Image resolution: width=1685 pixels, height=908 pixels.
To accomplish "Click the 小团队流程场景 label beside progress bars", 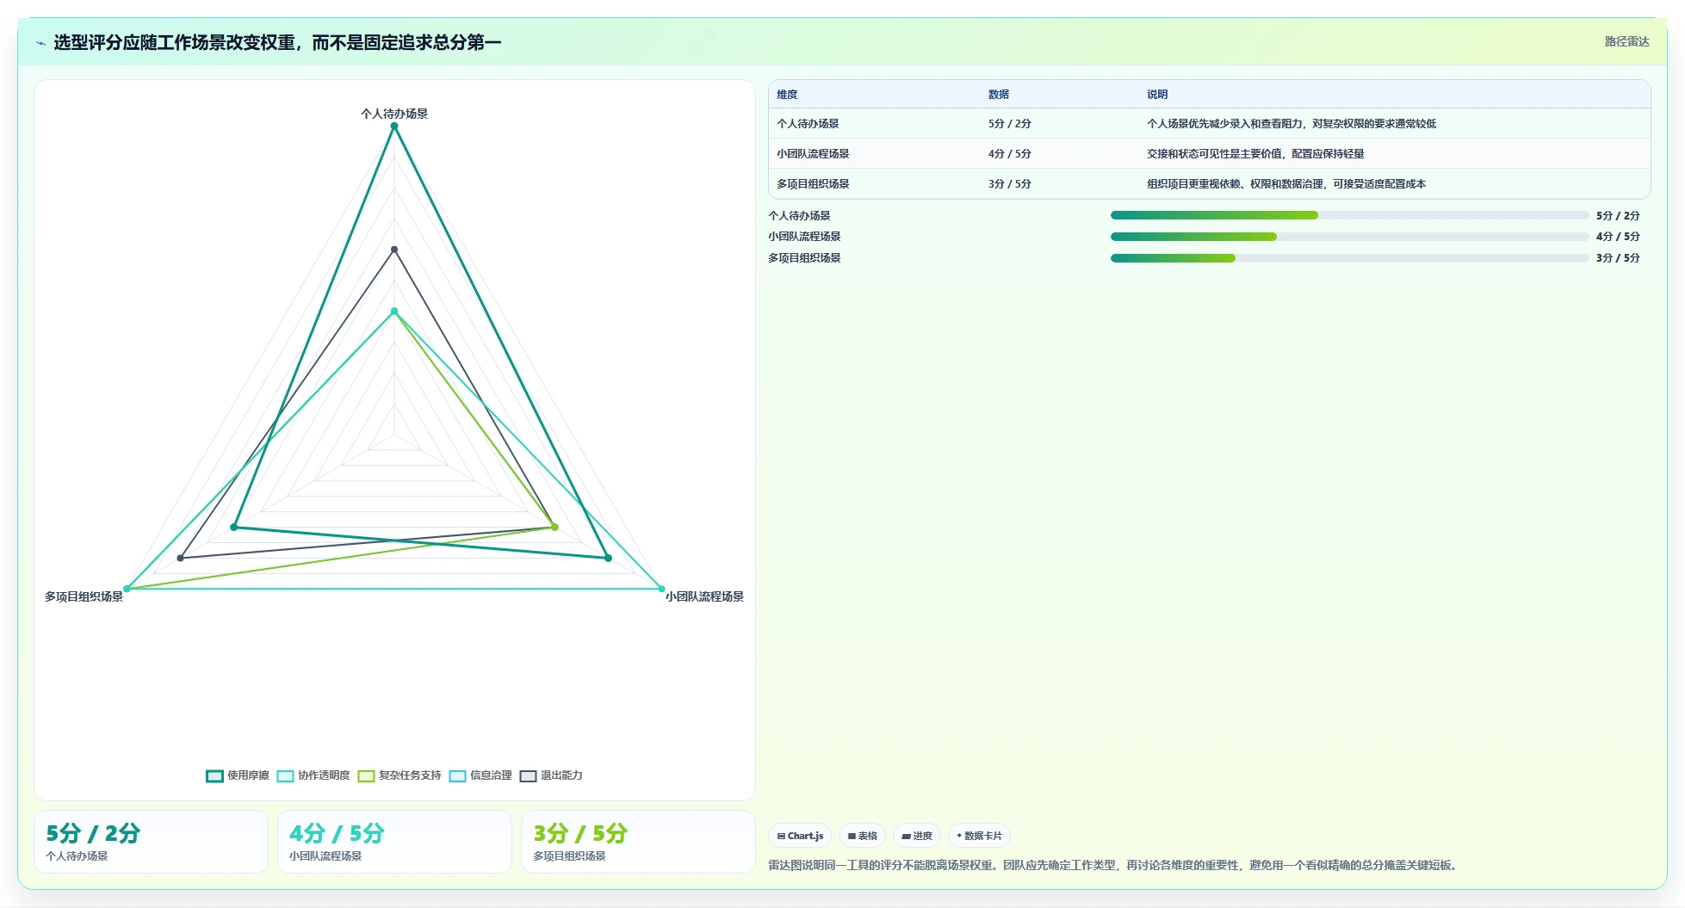I will 804,237.
